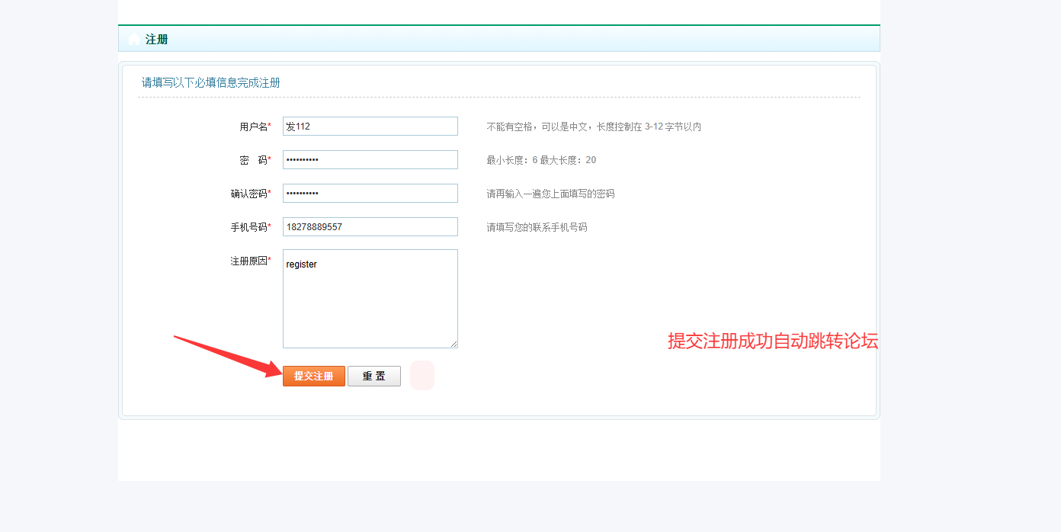Click the 用户名 field label
This screenshot has height=532, width=1061.
pyautogui.click(x=255, y=127)
